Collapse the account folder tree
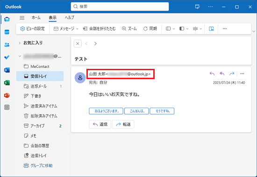Image resolution: width=257 pixels, height=177 pixels. point(20,56)
